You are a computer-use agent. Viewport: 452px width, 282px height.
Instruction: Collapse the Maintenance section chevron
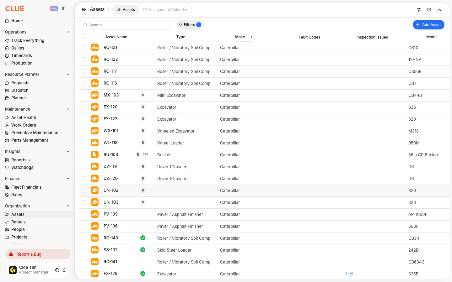[68, 109]
